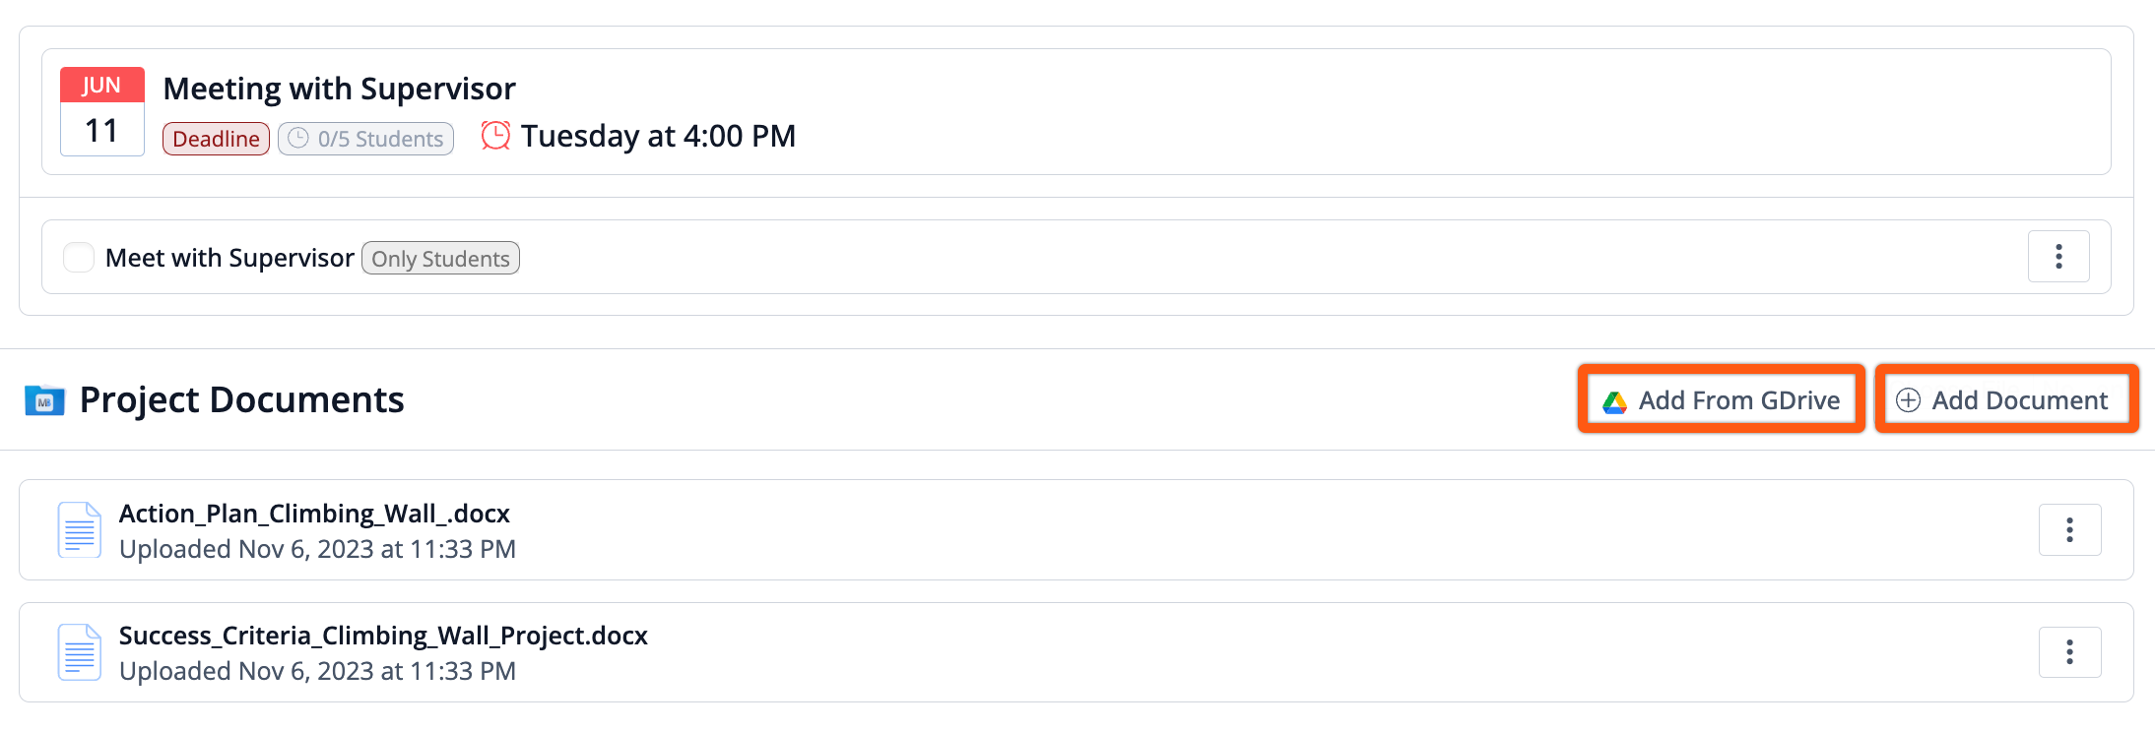Click the JUN 11 calendar date icon
The height and width of the screenshot is (730, 2155).
(102, 111)
